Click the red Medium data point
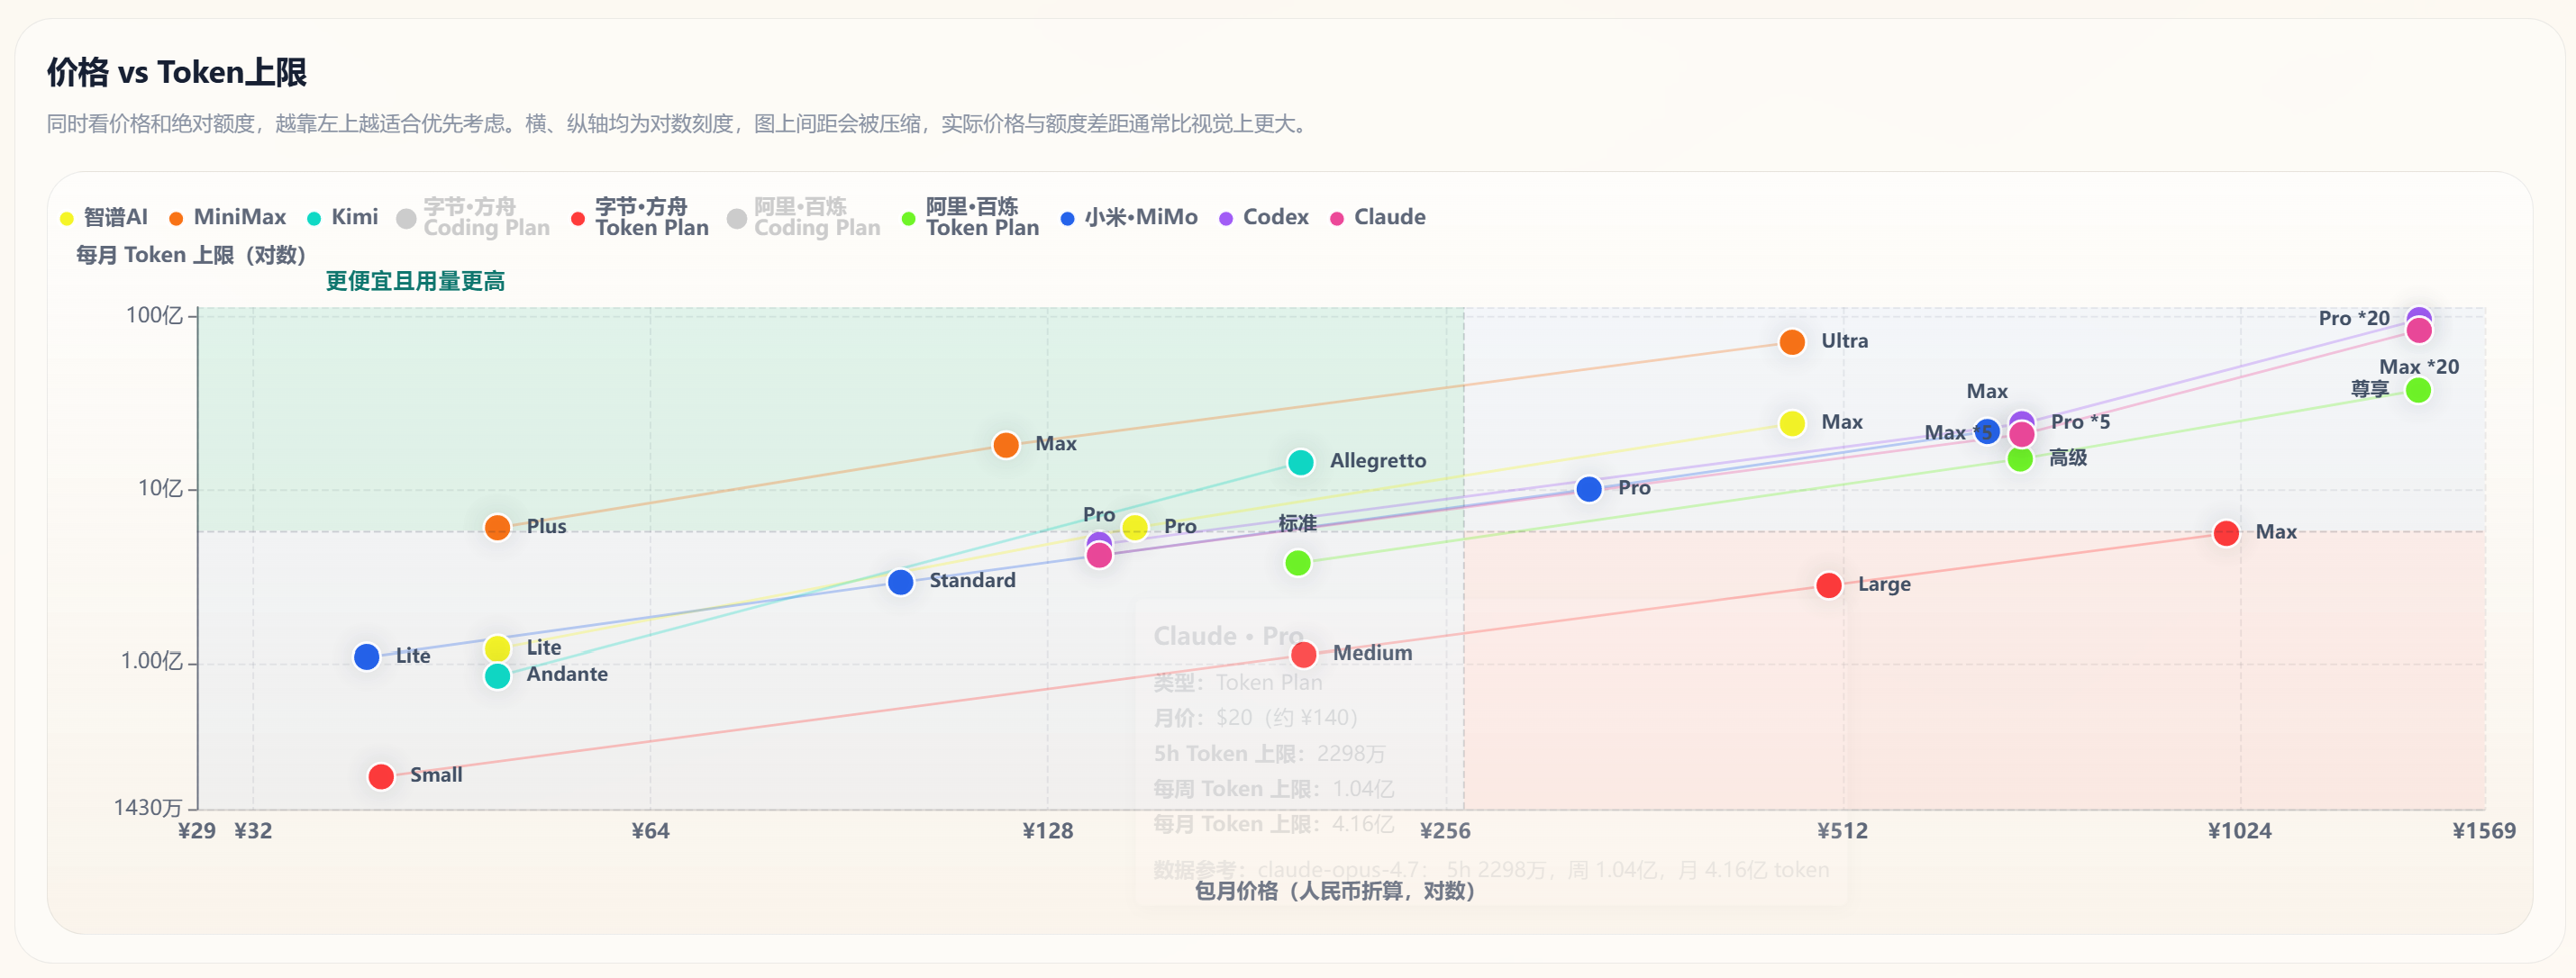2576x978 pixels. (1303, 655)
